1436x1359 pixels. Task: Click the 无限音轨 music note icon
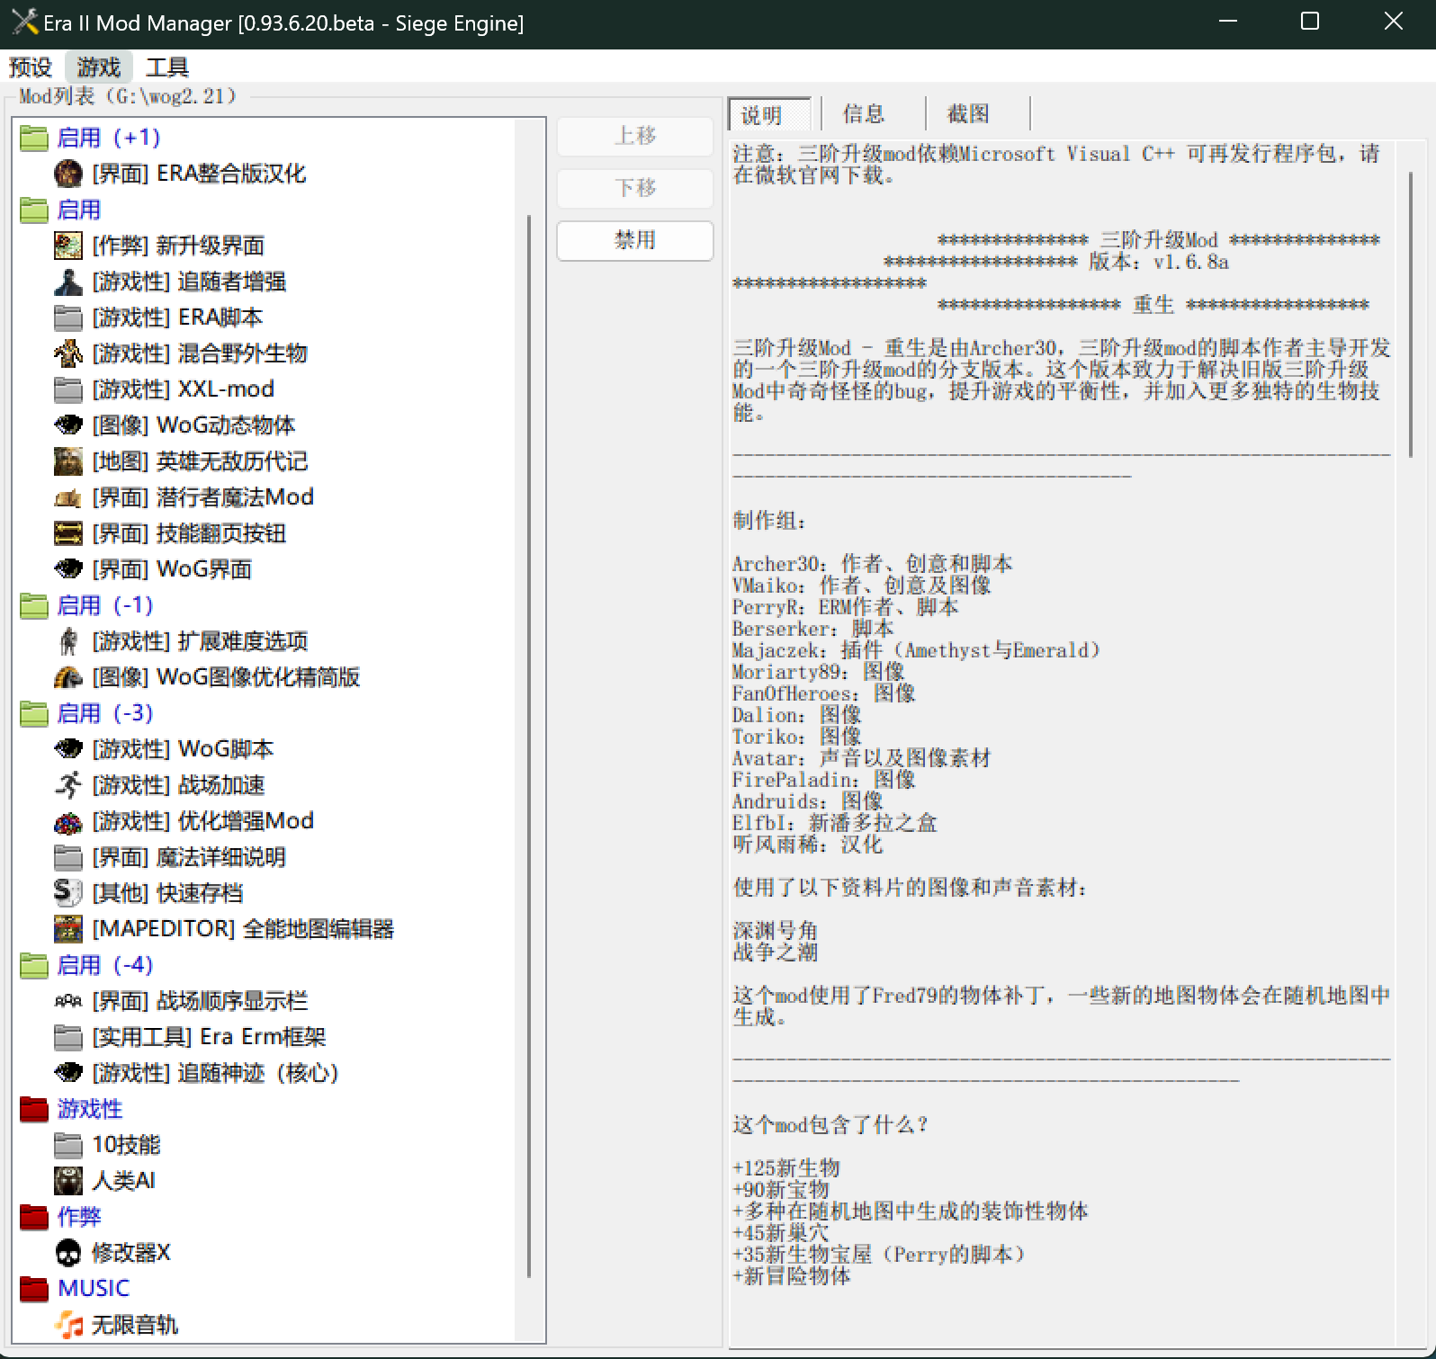[68, 1325]
